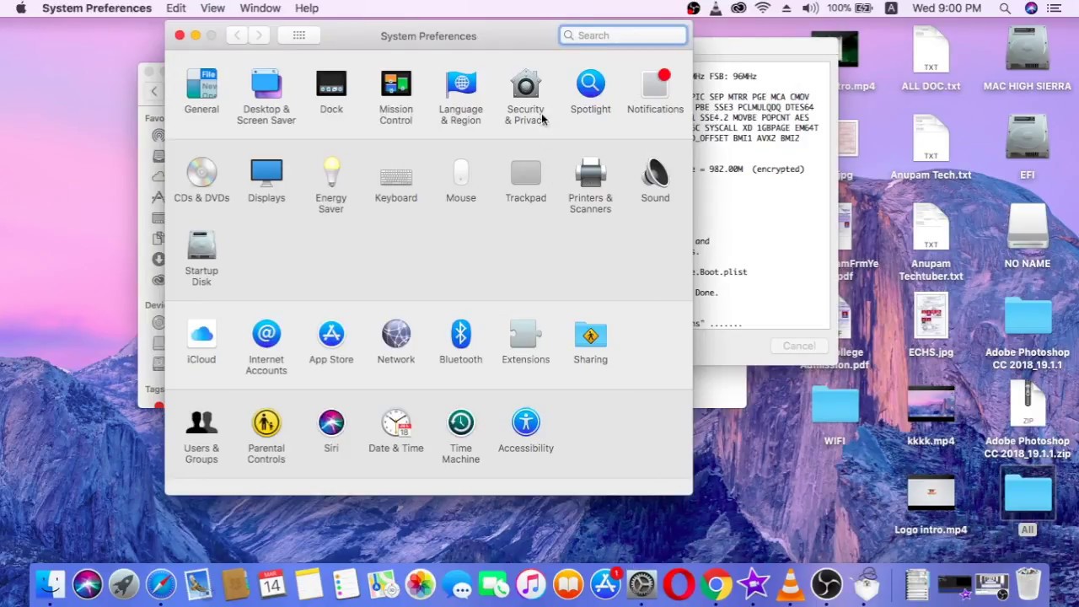1079x607 pixels.
Task: Open Internet Accounts pane
Action: point(266,347)
